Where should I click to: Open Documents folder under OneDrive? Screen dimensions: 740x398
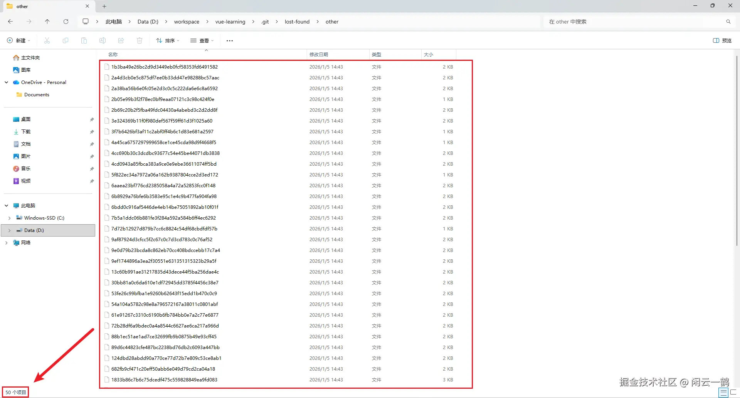37,95
